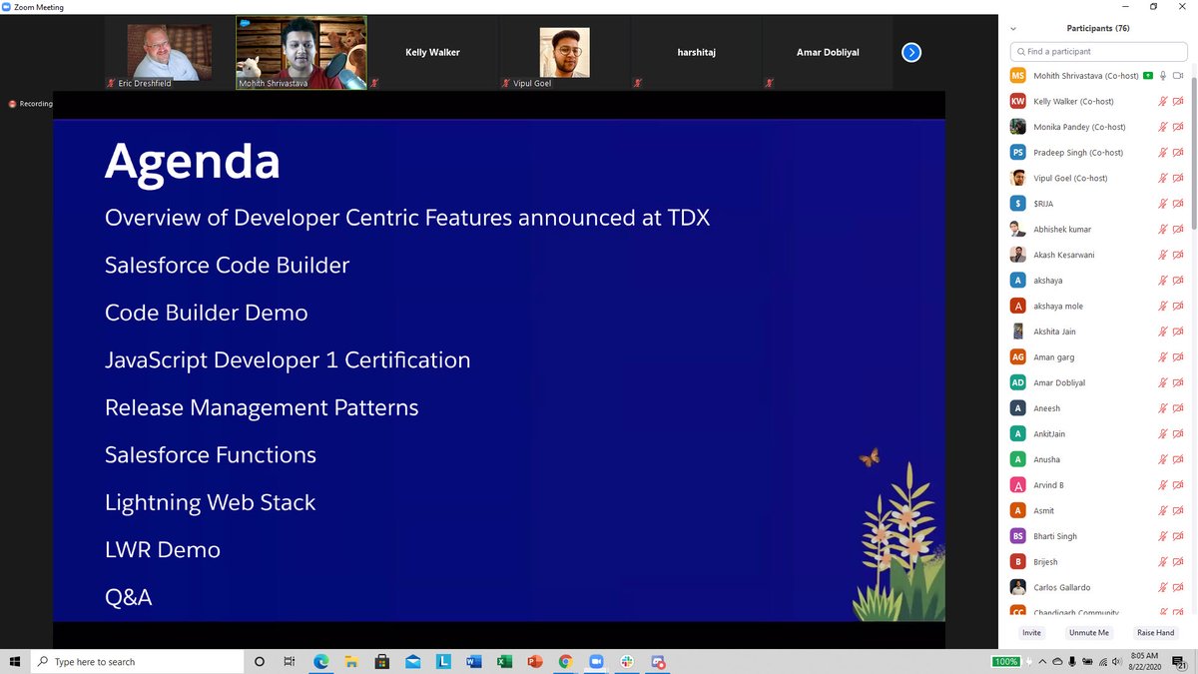Click Kelly Walker's video-off icon
The image size is (1198, 674).
click(x=1178, y=101)
